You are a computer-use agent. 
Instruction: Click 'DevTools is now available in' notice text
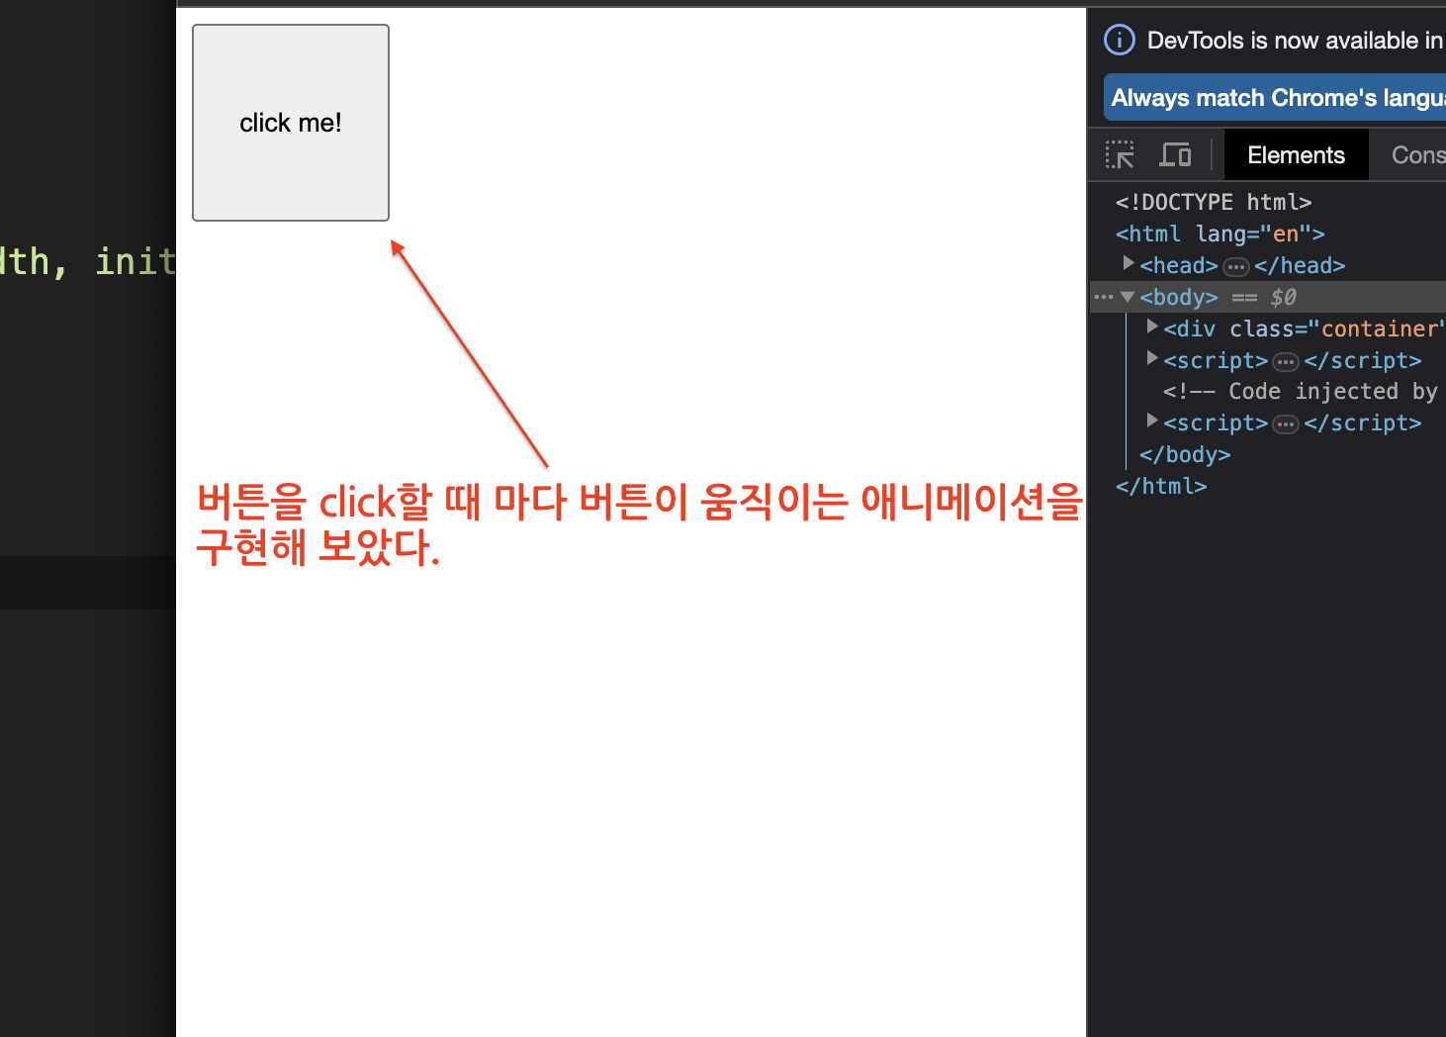(1296, 41)
